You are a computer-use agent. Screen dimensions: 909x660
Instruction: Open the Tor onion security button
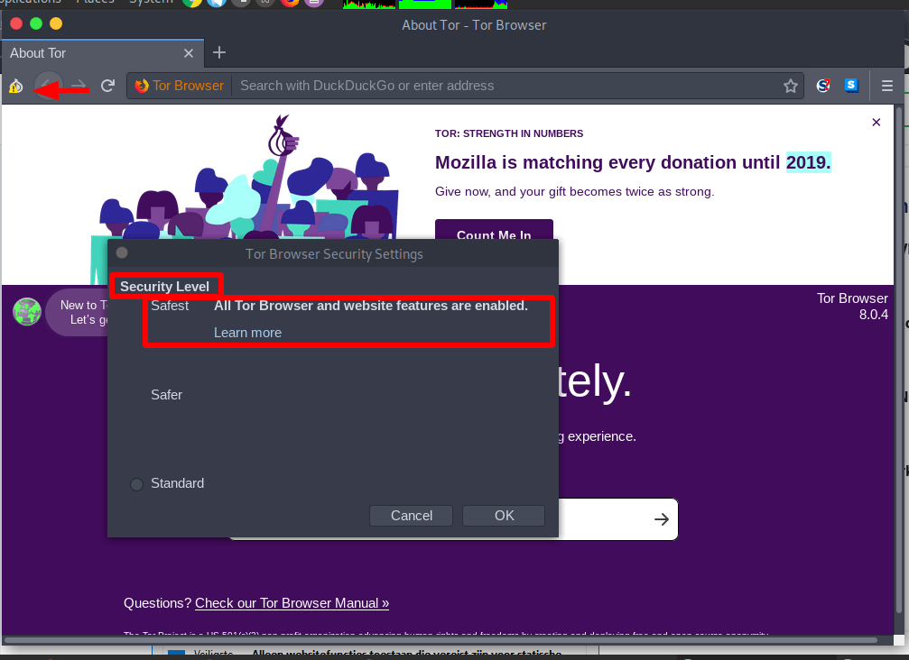coord(15,87)
